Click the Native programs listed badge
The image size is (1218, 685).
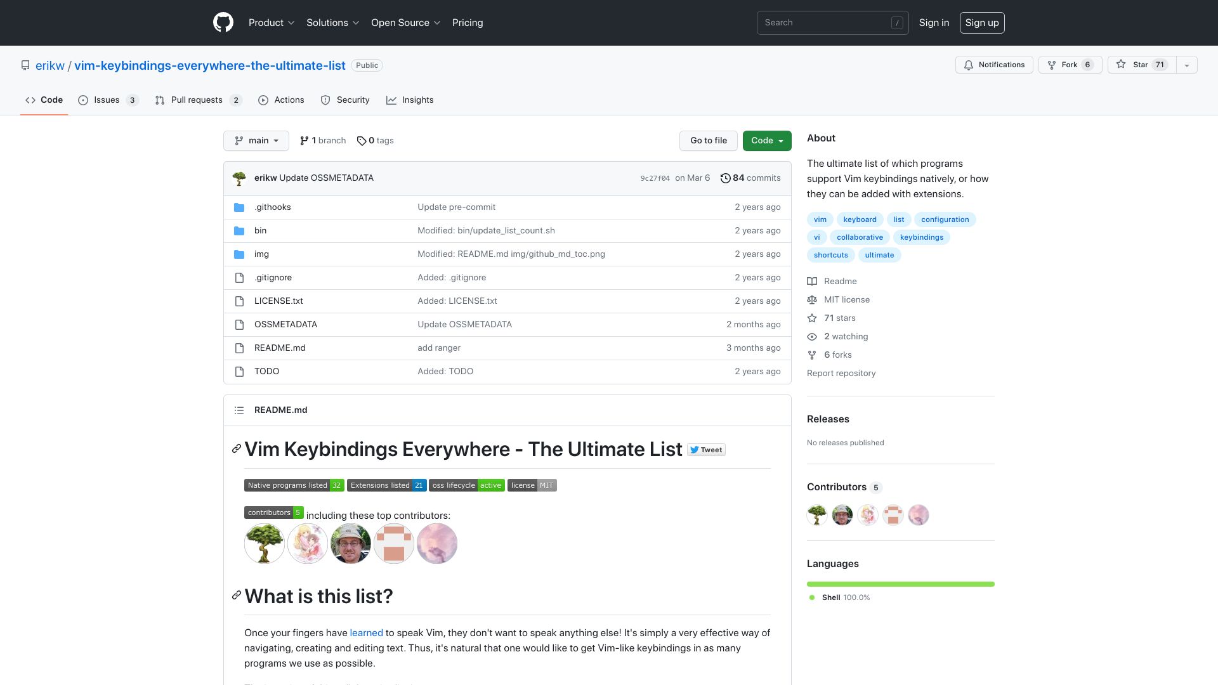pyautogui.click(x=294, y=485)
